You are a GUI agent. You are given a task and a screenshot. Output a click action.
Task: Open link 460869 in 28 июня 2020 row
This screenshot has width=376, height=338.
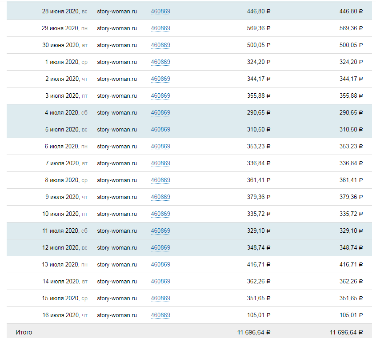pos(160,11)
